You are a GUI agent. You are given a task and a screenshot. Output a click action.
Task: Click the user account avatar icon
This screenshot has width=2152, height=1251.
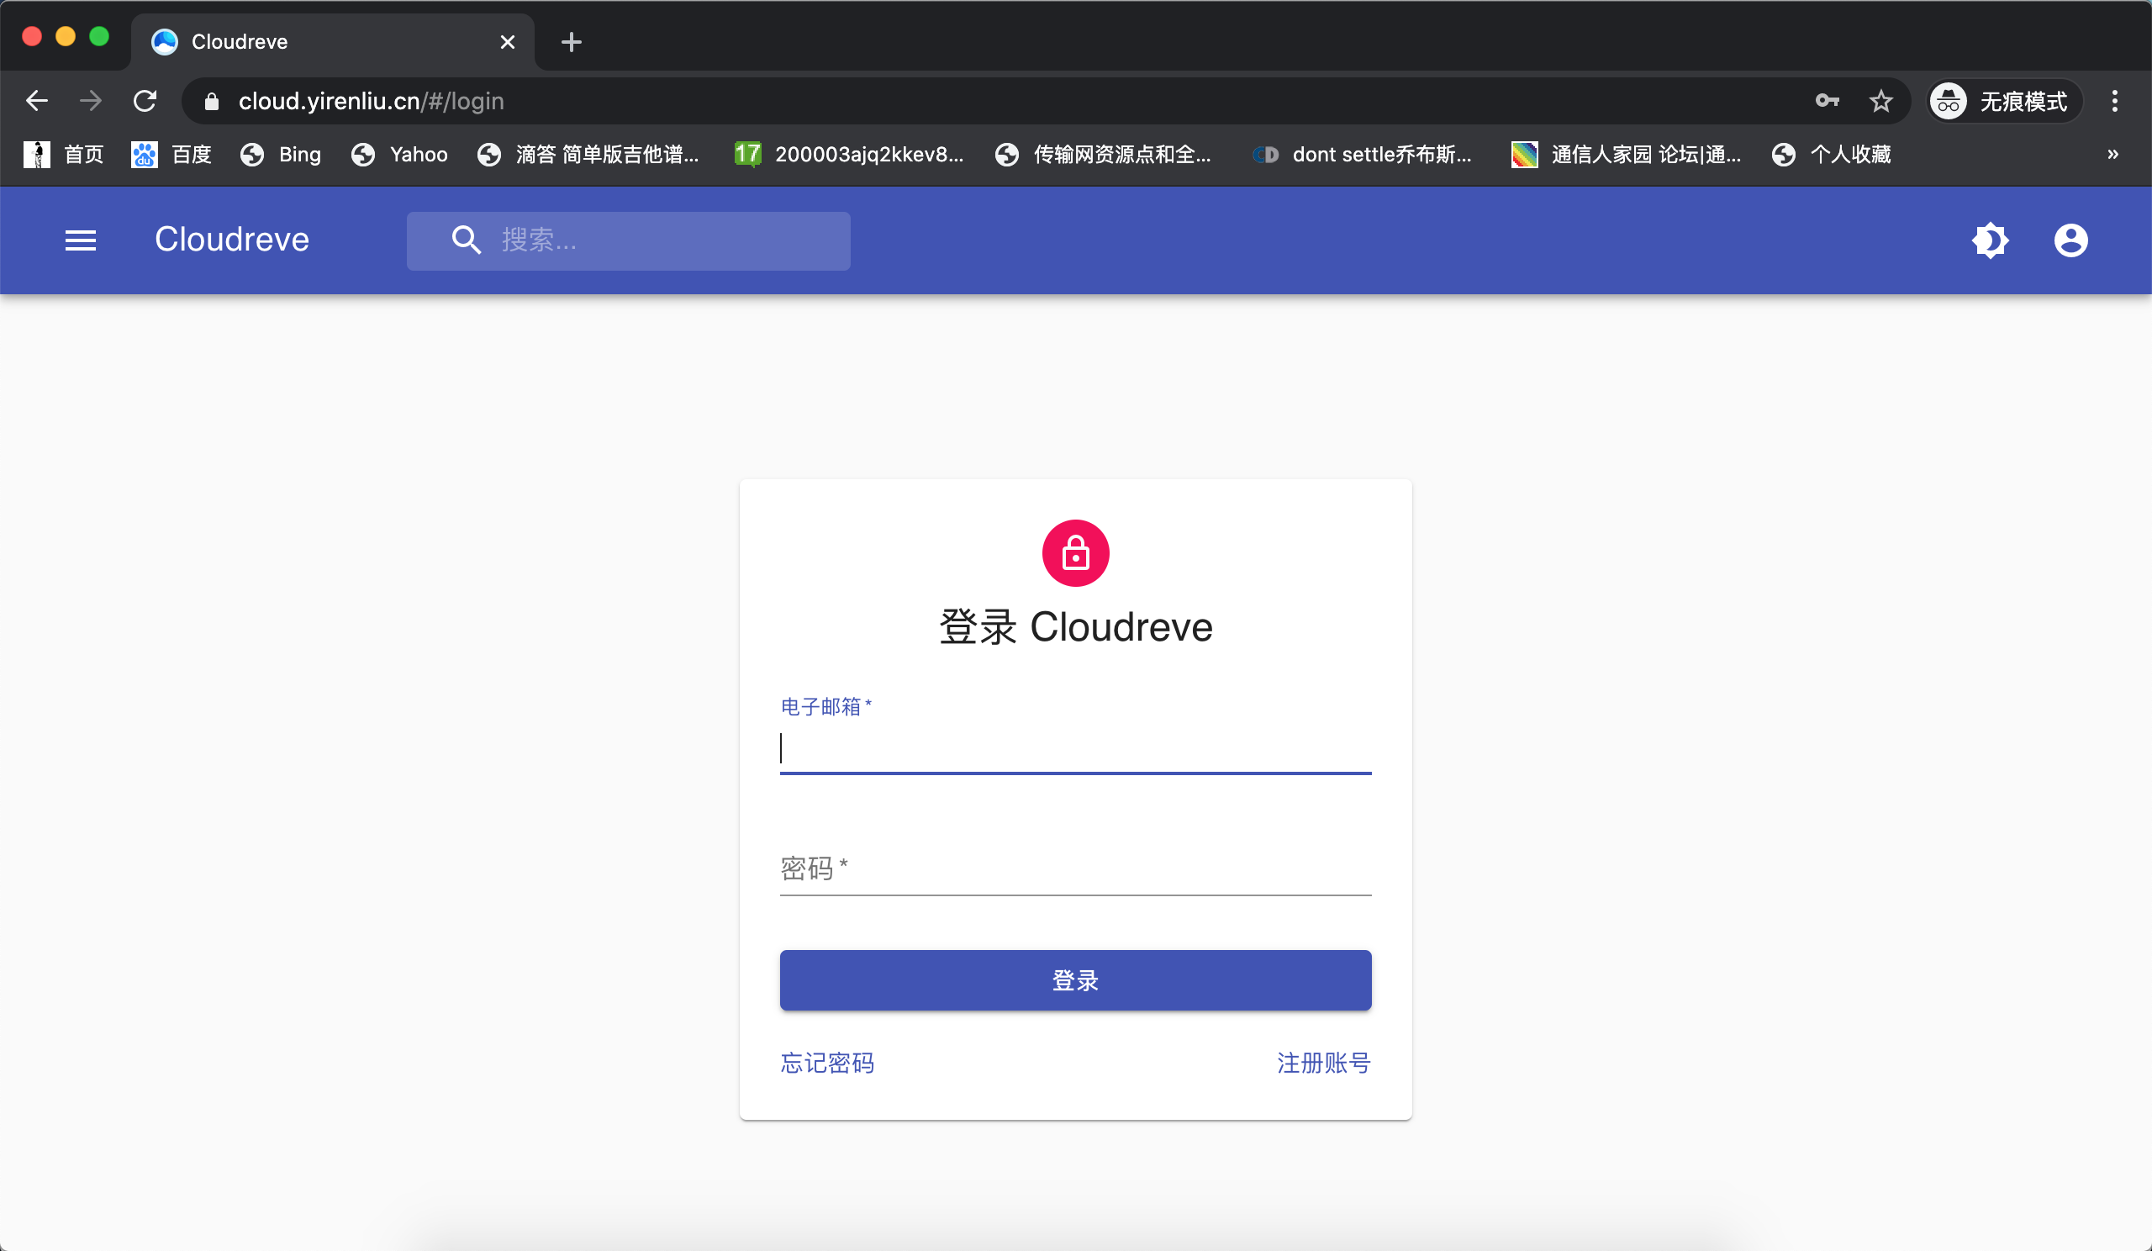click(x=2070, y=240)
